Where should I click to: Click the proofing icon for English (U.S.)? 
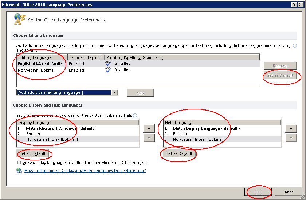(x=108, y=63)
